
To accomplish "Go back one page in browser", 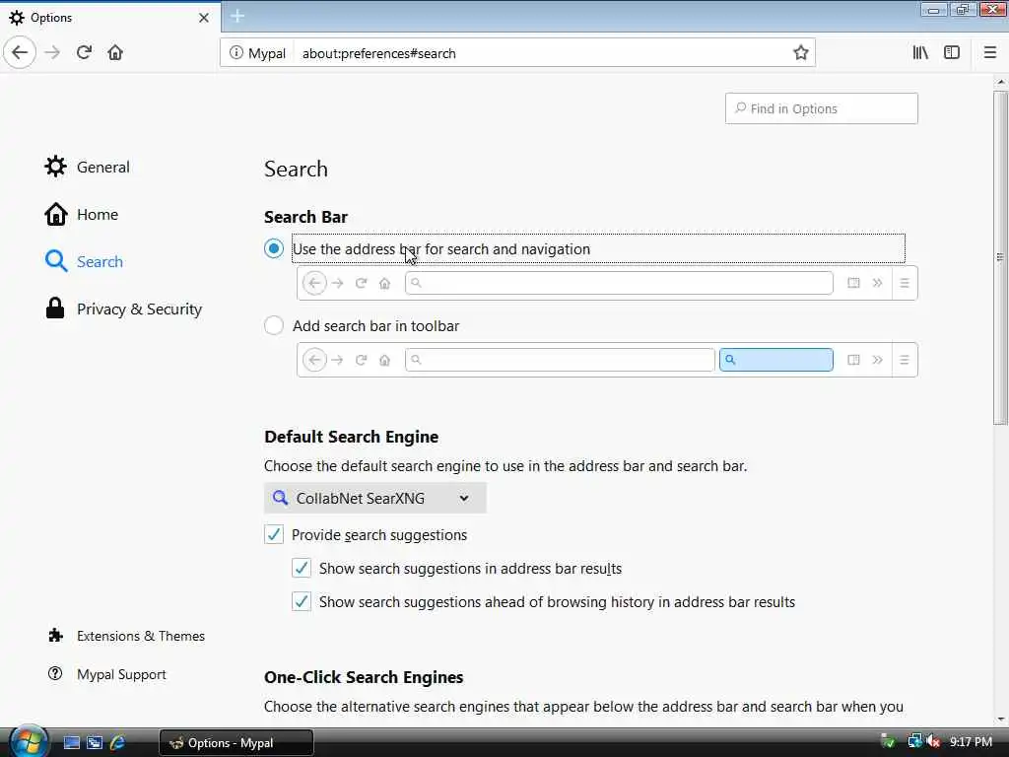I will tap(20, 52).
